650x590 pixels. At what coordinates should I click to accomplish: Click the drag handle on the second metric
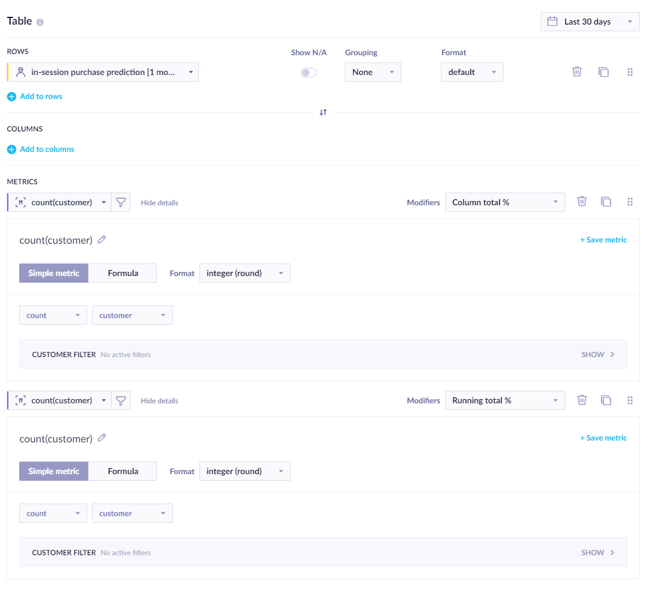pos(630,400)
